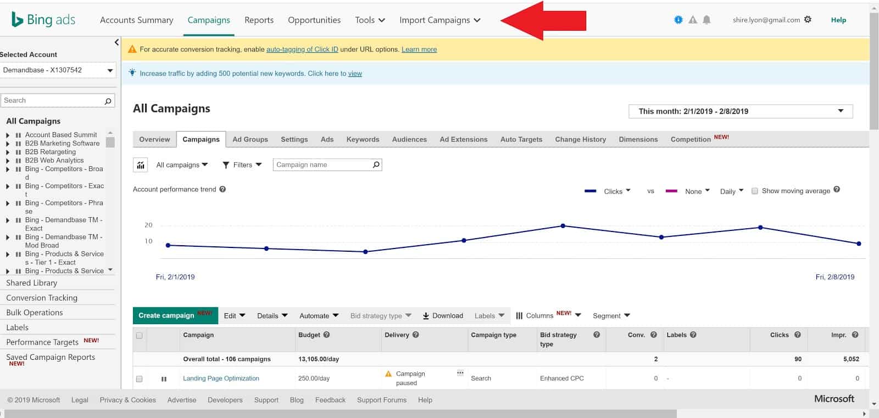Image resolution: width=879 pixels, height=418 pixels.
Task: Check the Landing Page Optimization row checkbox
Action: point(139,379)
